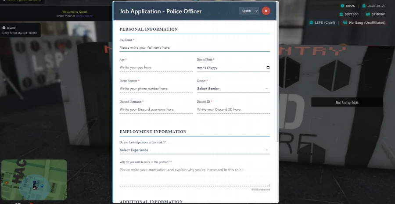395x204 pixels.
Task: Click the Full Name input field
Action: [x=195, y=47]
